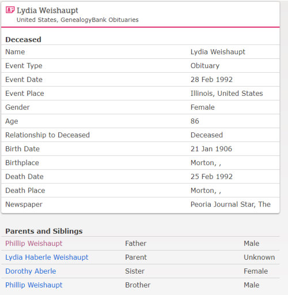Click the Birth Date value 21 Jan 1906
The image size is (288, 295).
click(x=211, y=149)
